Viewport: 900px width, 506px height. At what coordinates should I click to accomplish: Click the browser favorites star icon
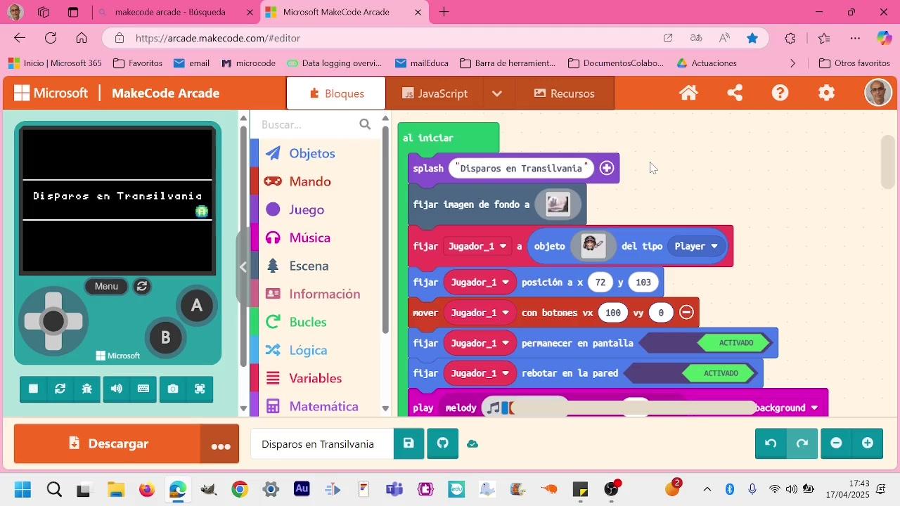[752, 38]
